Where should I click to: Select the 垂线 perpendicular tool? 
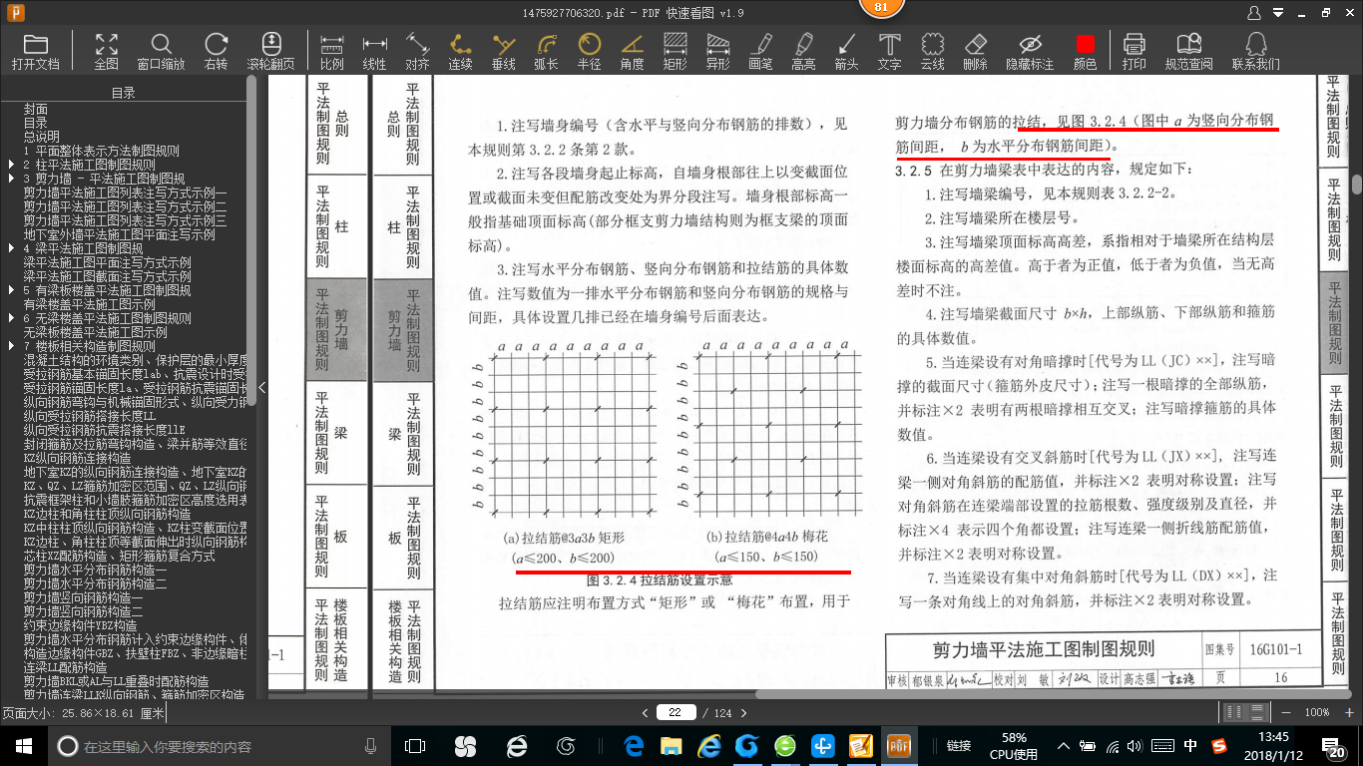504,51
